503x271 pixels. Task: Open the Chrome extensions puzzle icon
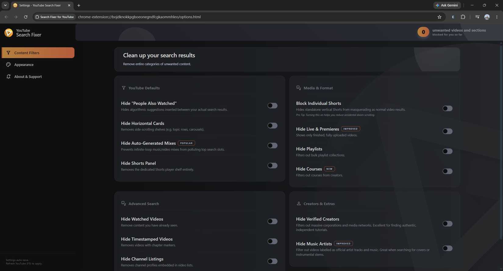(x=463, y=17)
